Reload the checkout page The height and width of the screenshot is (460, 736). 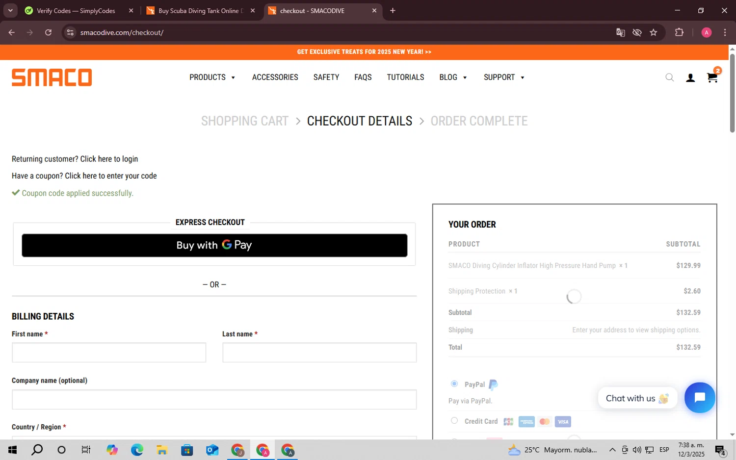[48, 32]
